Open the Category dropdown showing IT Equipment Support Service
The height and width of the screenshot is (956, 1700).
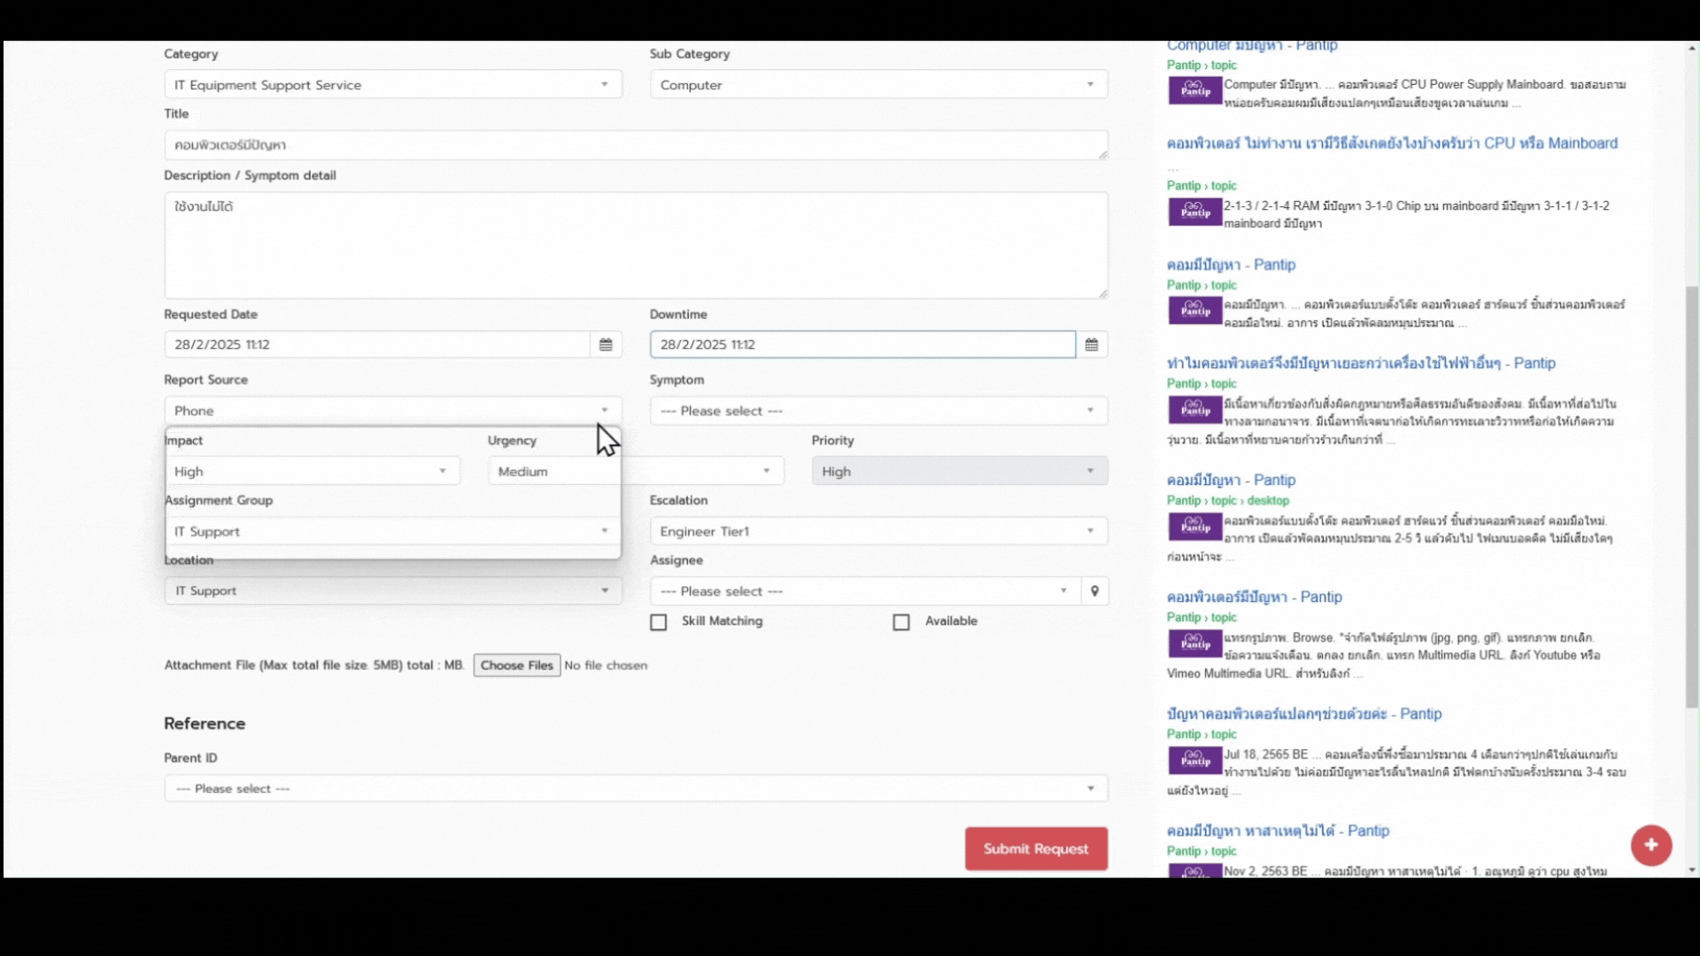point(393,85)
